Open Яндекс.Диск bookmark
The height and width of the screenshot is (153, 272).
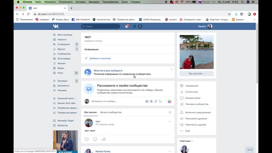point(61,20)
